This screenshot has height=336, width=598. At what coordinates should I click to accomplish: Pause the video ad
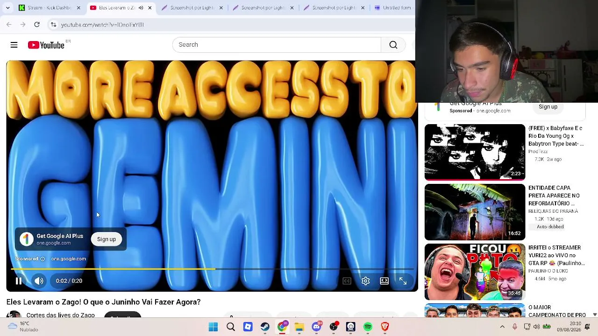click(19, 281)
